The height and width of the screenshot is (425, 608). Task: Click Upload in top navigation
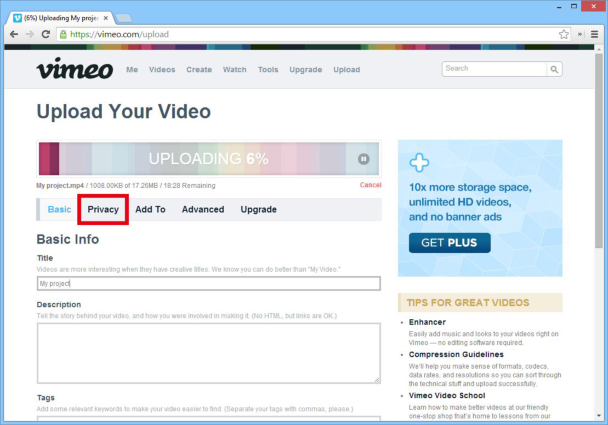346,70
